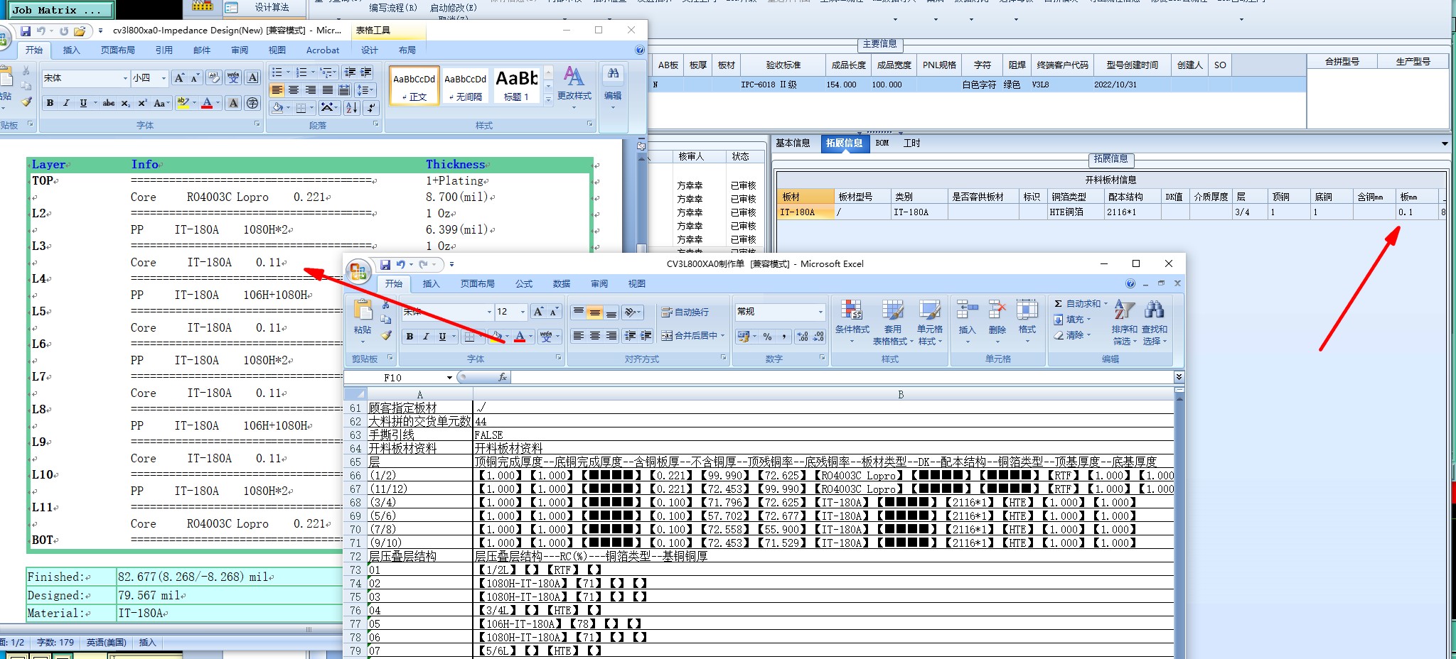Toggle bold in Word ribbon
The image size is (1456, 659).
pos(50,103)
